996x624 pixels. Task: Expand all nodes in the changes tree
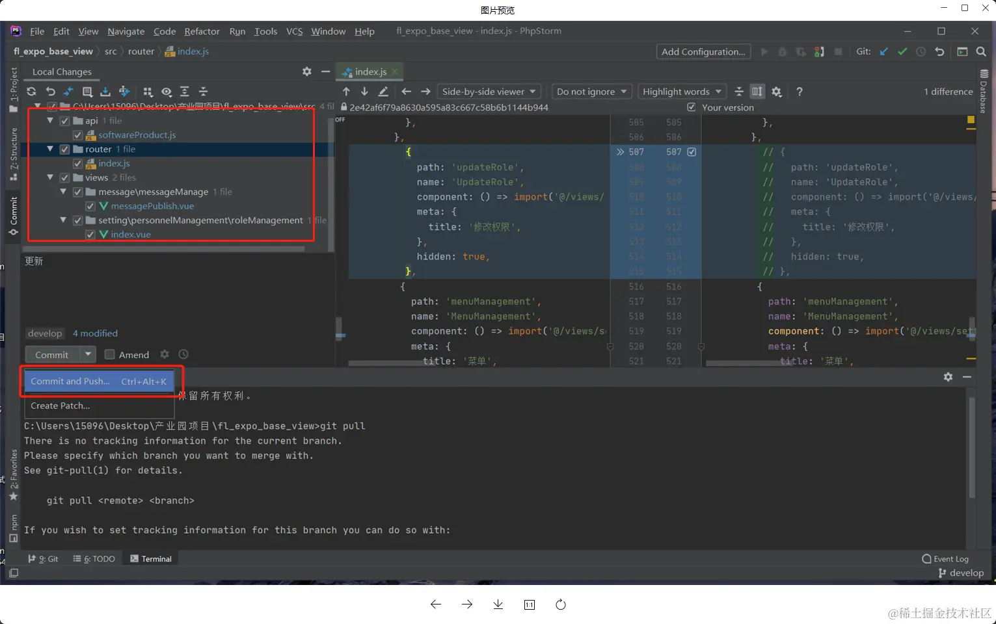(x=185, y=92)
